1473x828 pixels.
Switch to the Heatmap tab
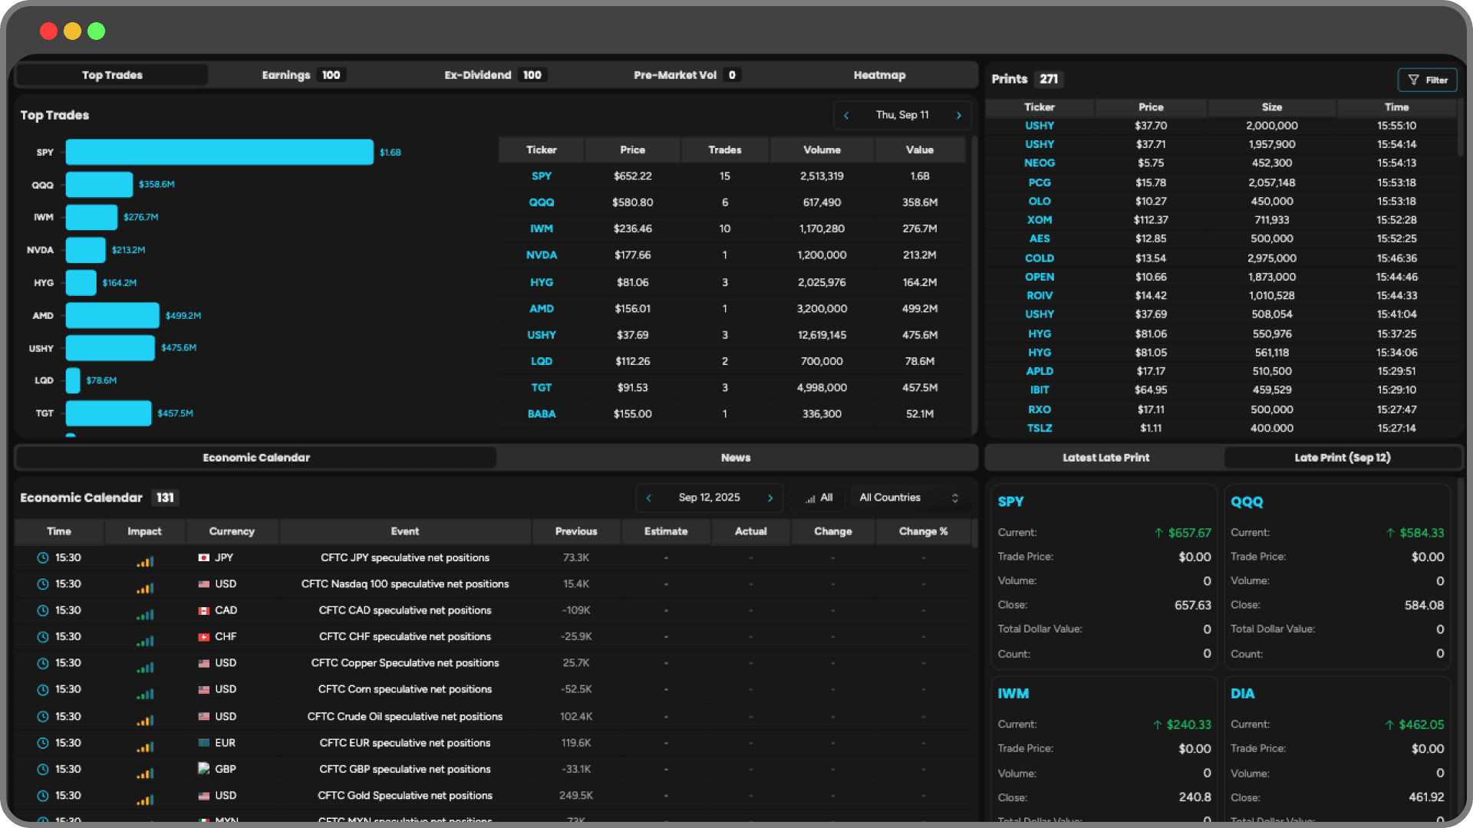pos(879,75)
